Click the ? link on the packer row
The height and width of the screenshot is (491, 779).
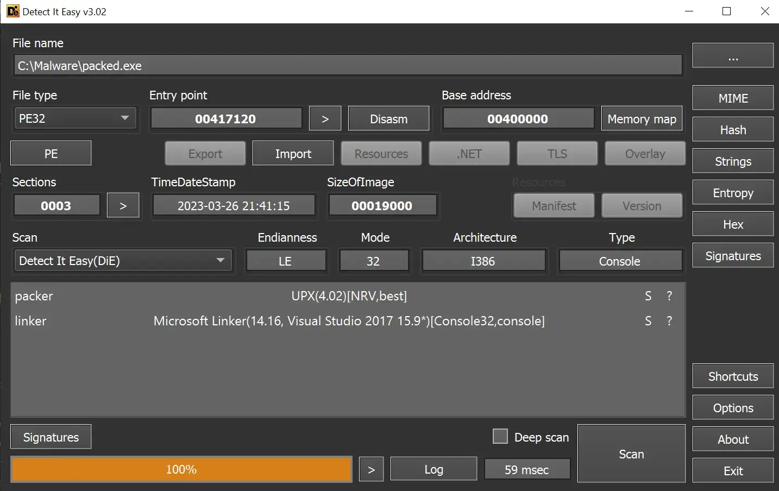(669, 296)
